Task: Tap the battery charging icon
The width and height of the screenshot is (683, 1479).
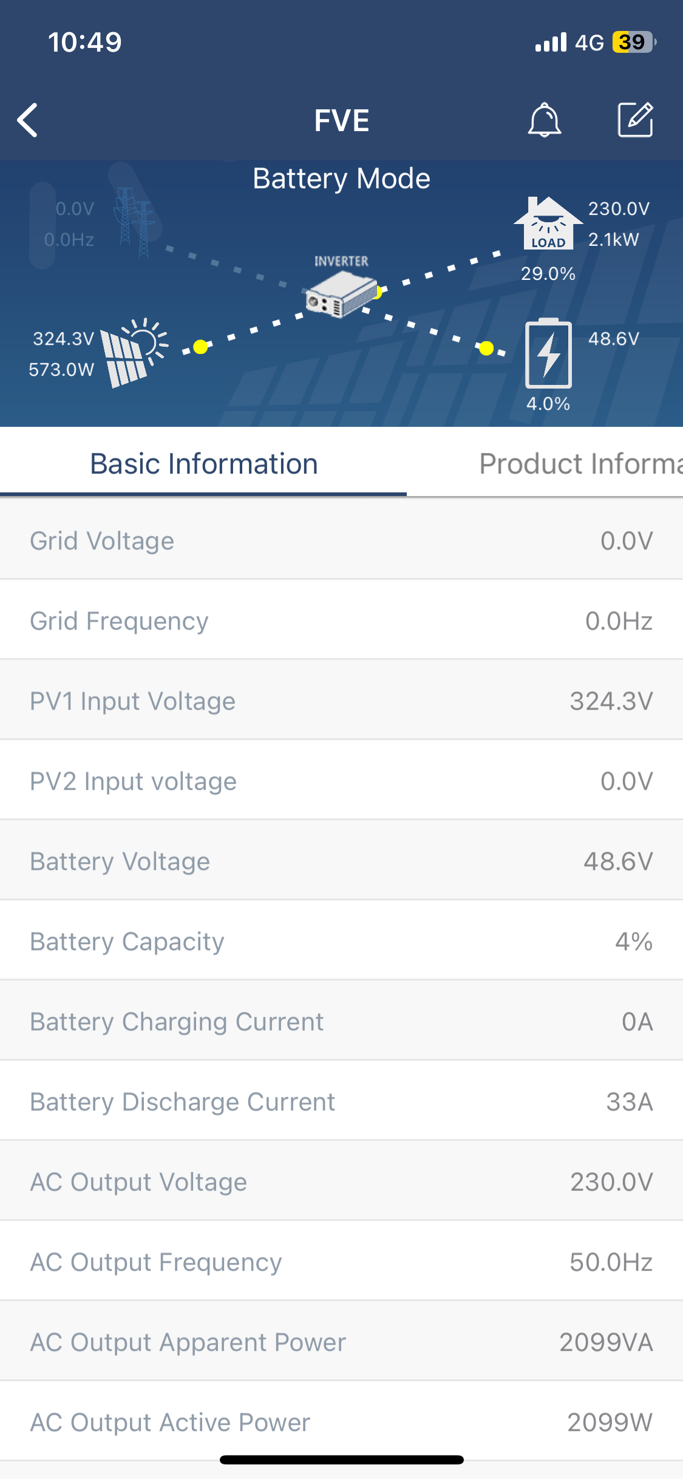Action: pos(548,354)
